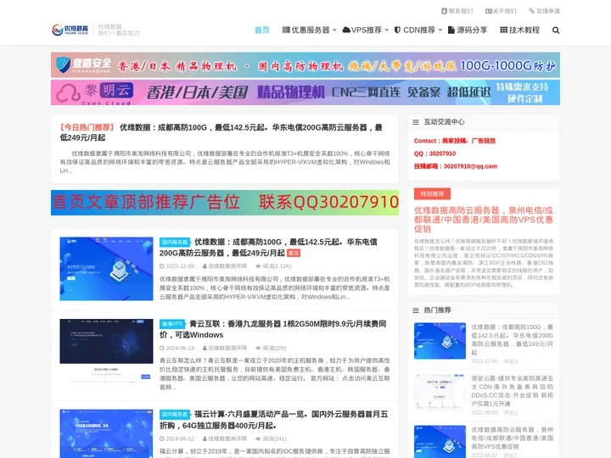Open the 壹盾安全 banner ad
The image size is (611, 458).
pyautogui.click(x=305, y=64)
